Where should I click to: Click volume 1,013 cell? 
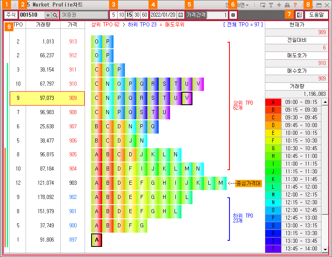tap(48, 42)
